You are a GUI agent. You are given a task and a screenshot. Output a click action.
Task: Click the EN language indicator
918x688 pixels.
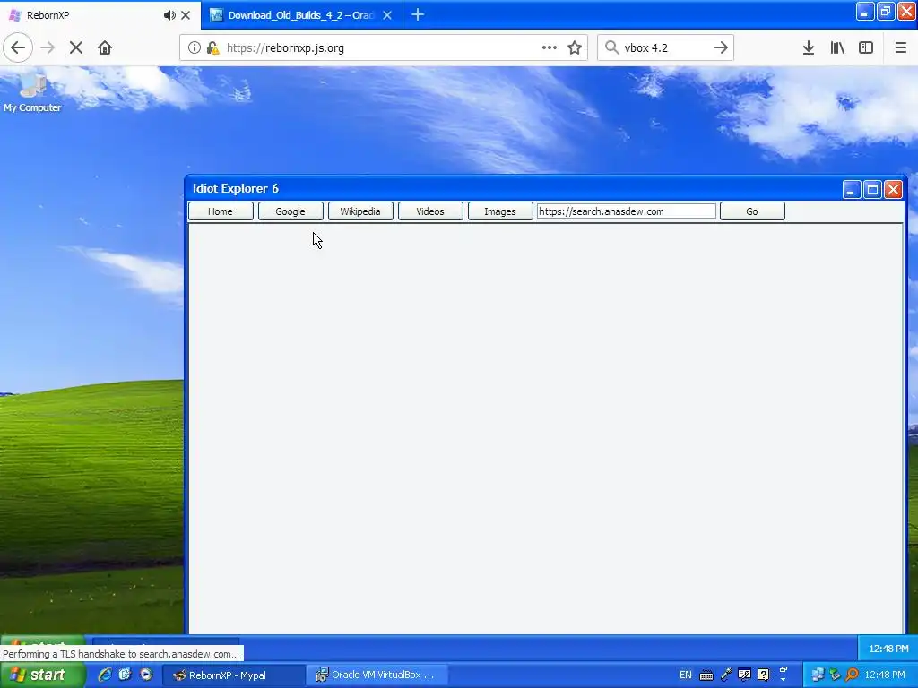click(x=686, y=675)
